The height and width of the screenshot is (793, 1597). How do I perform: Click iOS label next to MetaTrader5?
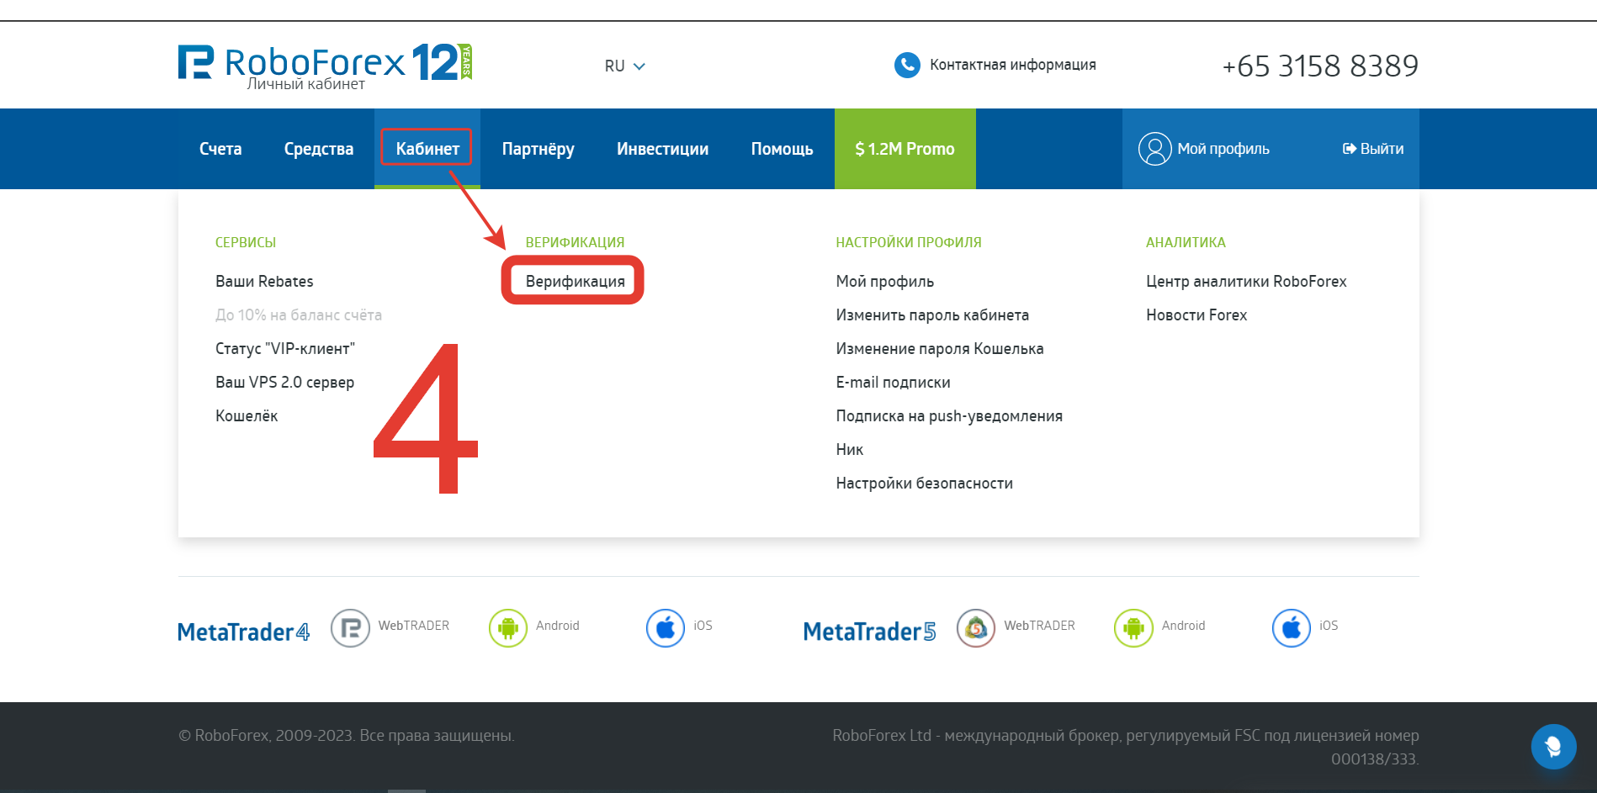[1329, 626]
